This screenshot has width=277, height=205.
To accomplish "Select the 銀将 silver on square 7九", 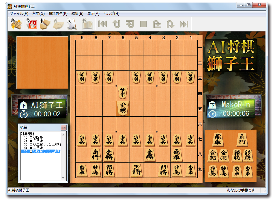I will (109, 170).
